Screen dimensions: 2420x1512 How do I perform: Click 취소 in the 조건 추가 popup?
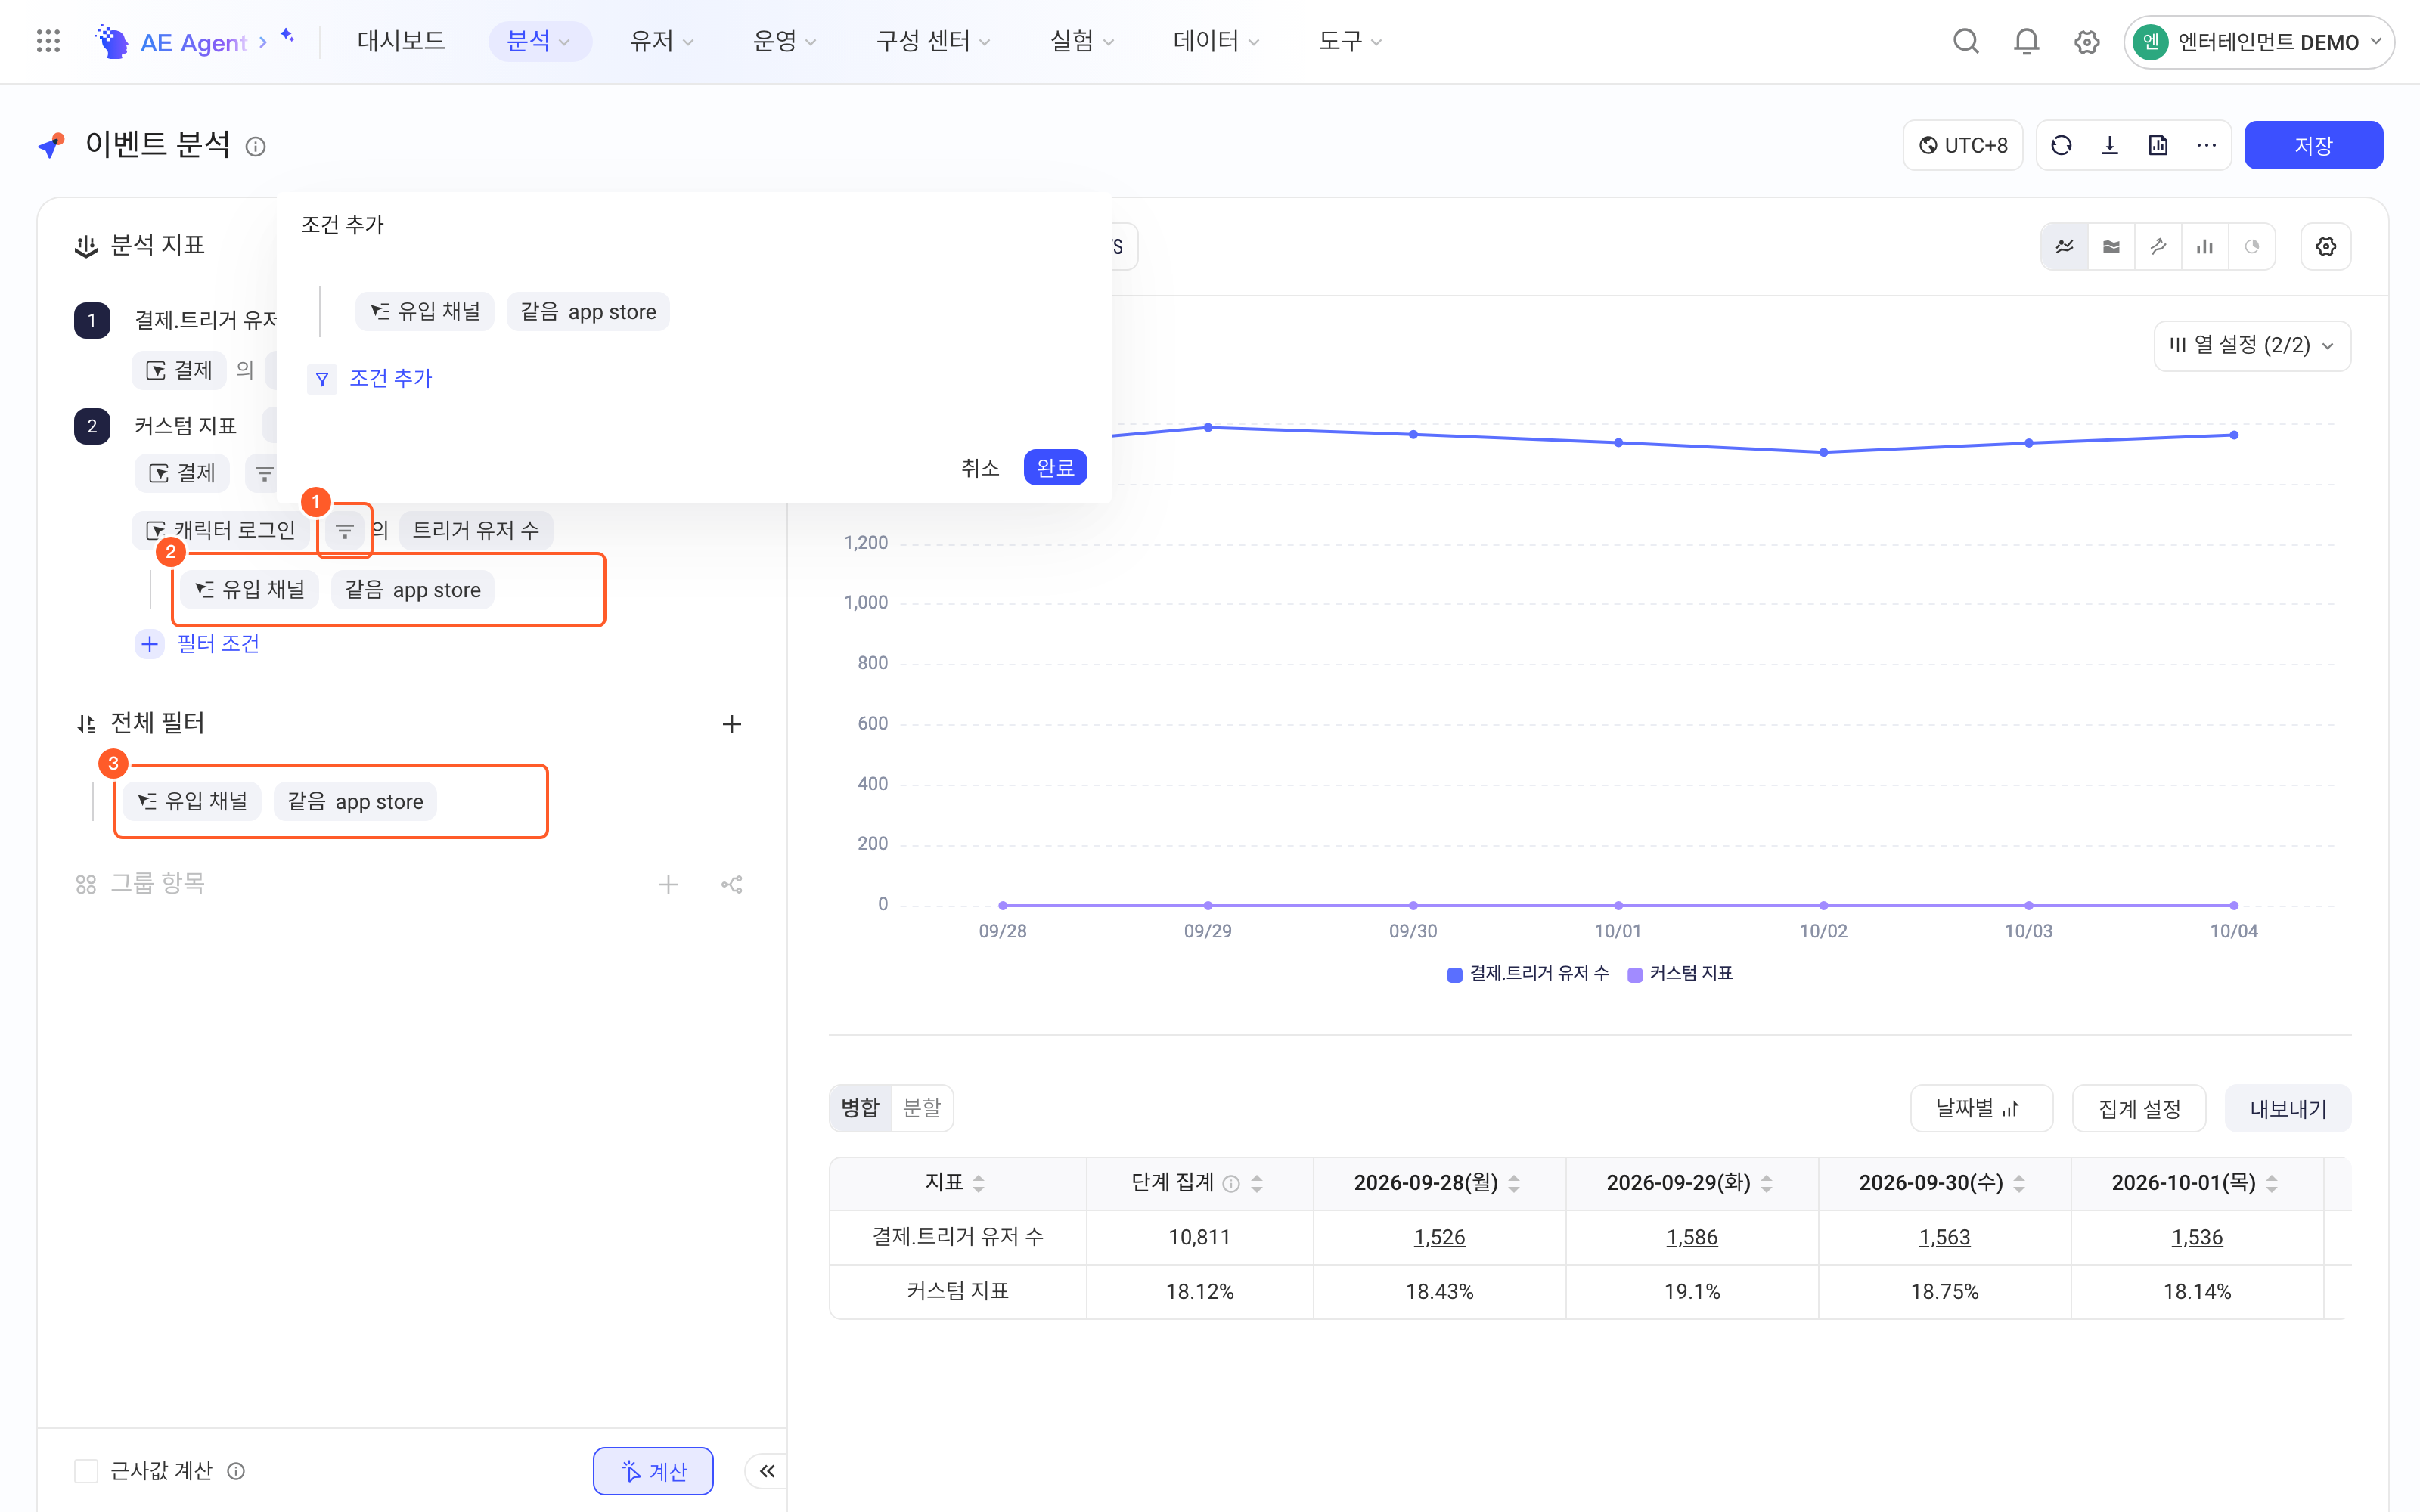980,468
